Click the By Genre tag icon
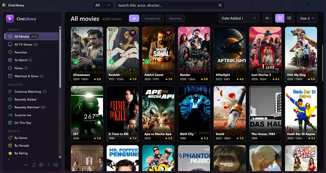This screenshot has height=173, width=326. pyautogui.click(x=10, y=138)
